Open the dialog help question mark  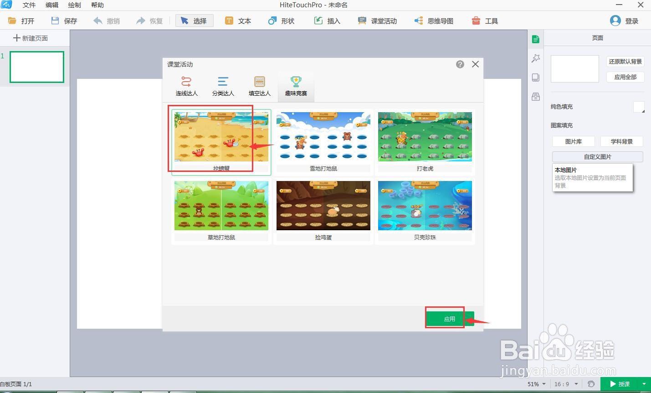pyautogui.click(x=460, y=64)
